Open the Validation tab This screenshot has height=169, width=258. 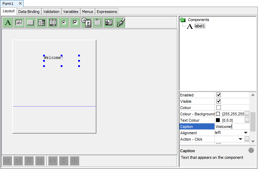[51, 12]
